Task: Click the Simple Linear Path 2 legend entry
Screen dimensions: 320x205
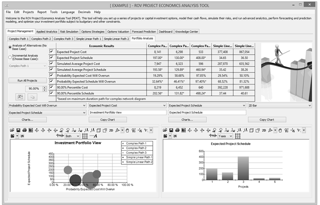Action: (x=137, y=162)
